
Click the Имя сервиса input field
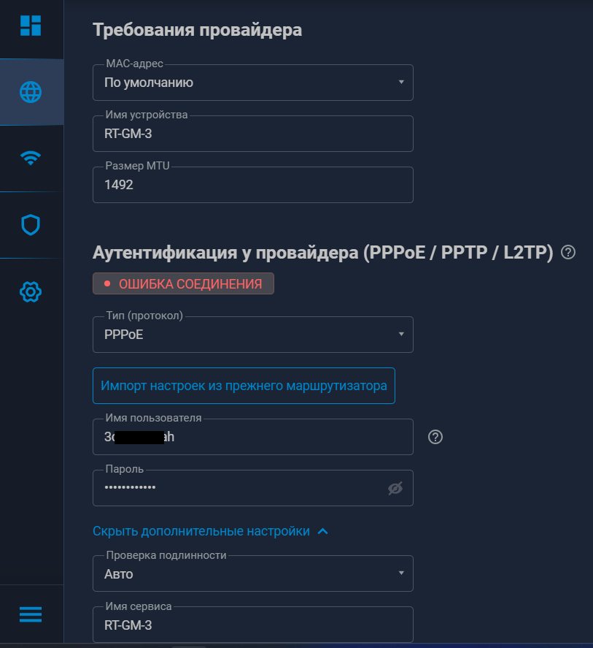(x=253, y=625)
